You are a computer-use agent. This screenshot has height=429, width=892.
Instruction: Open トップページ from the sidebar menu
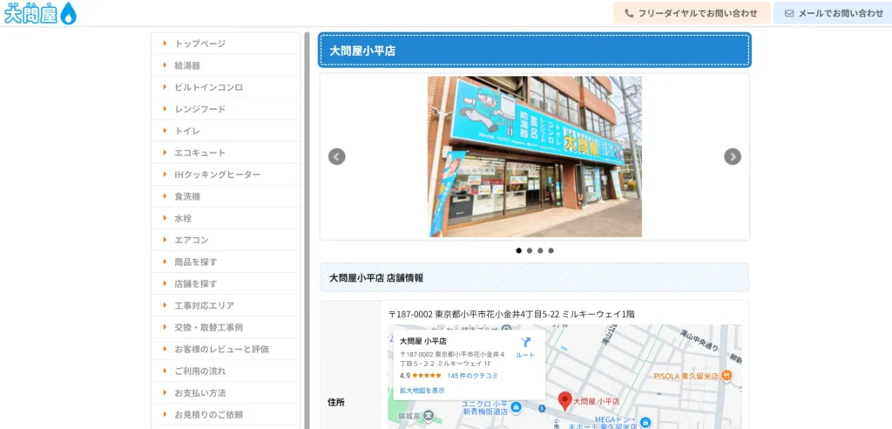(x=199, y=44)
